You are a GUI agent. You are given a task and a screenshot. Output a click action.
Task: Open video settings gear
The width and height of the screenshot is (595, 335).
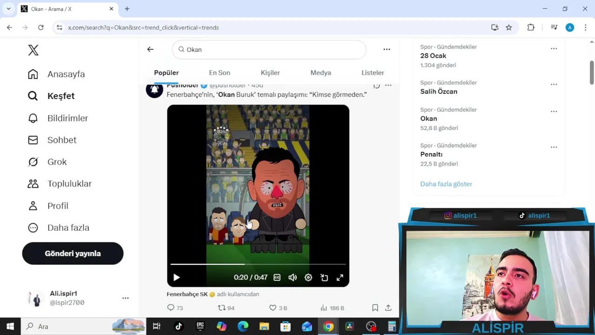(308, 277)
